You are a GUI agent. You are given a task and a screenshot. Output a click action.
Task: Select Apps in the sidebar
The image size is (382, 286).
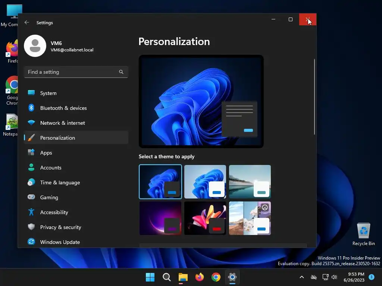pos(76,153)
